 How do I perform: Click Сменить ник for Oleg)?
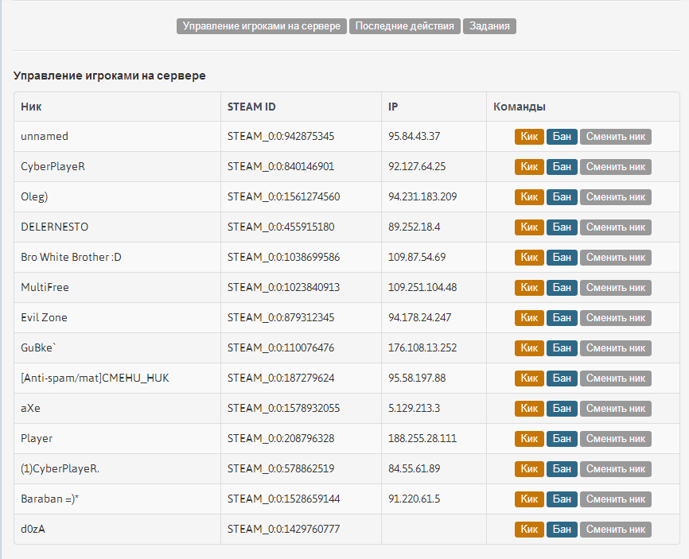615,197
